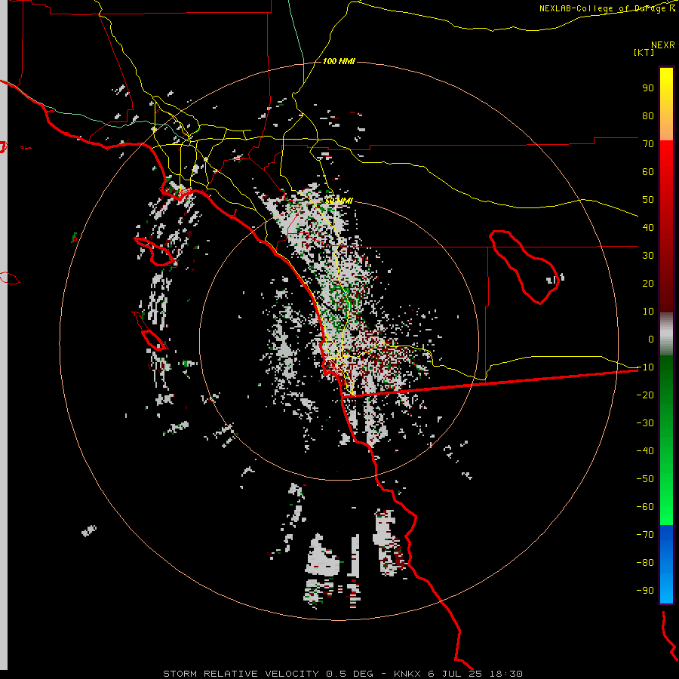Click the -30 value on velocity scale
The width and height of the screenshot is (679, 679).
(645, 423)
